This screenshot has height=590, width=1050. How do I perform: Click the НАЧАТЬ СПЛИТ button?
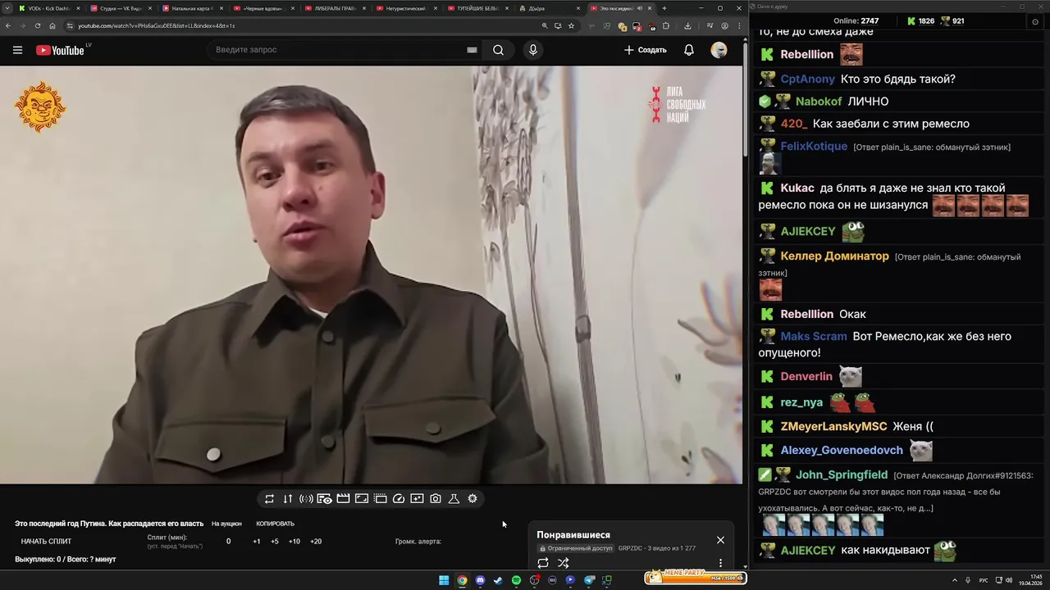[46, 541]
